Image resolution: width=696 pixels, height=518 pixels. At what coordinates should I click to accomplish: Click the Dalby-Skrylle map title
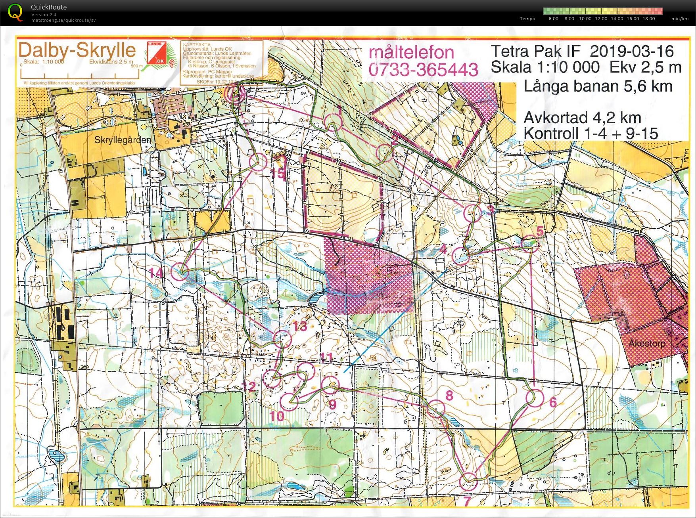coord(77,50)
